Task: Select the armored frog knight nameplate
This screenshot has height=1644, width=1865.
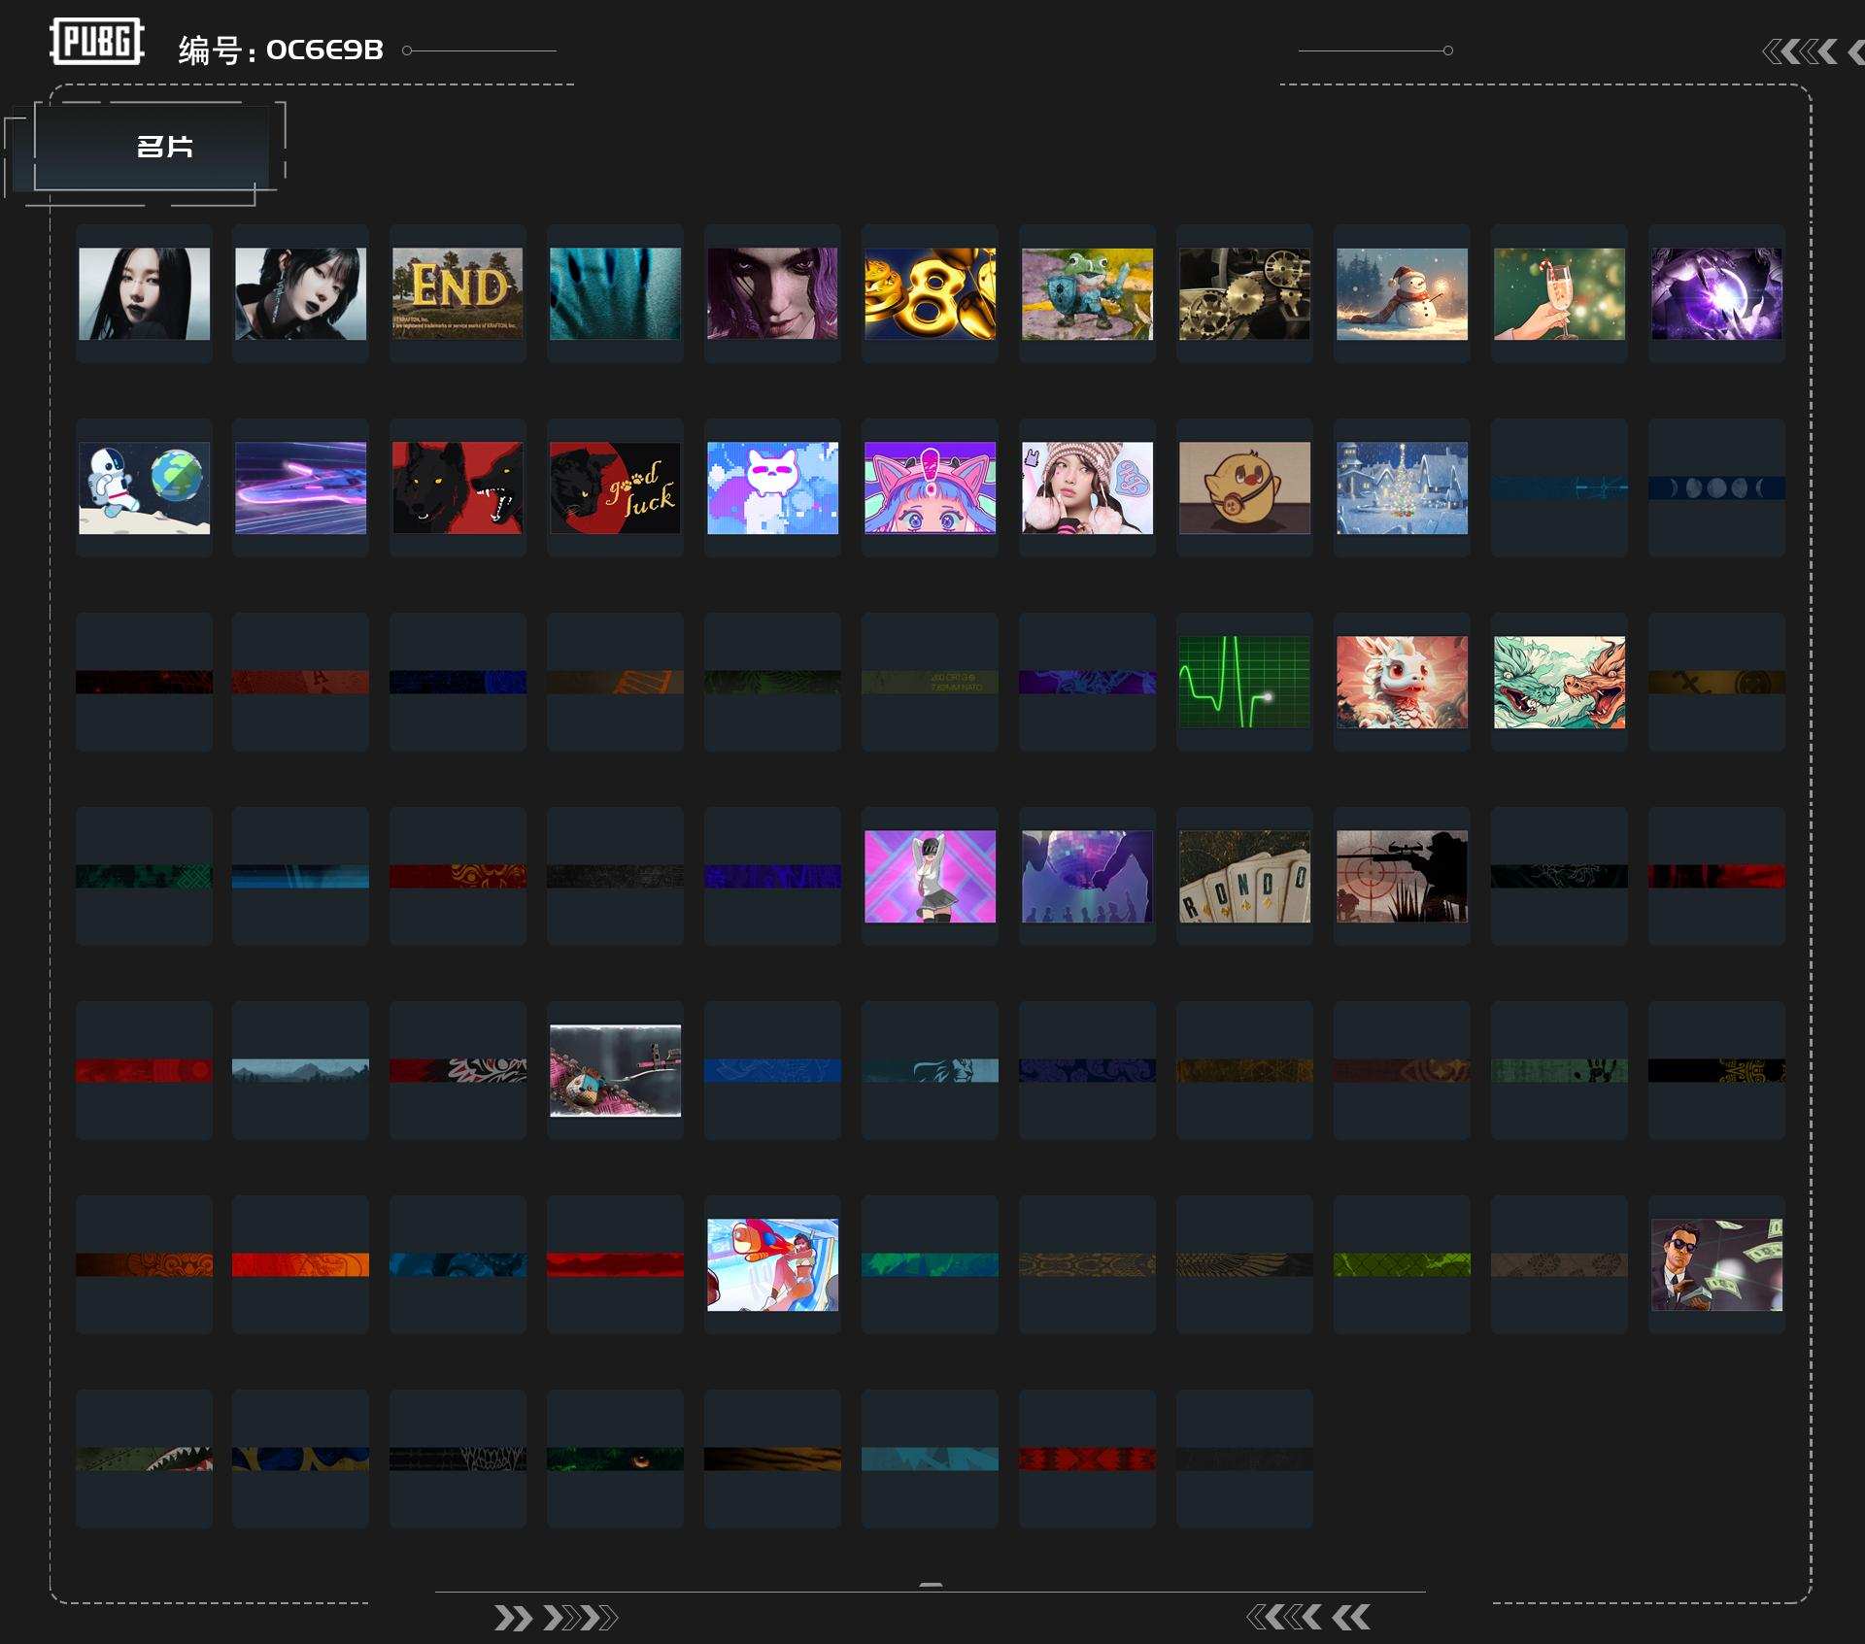Action: 1087,293
